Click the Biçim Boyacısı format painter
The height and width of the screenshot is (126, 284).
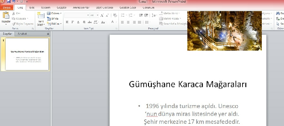[23, 24]
